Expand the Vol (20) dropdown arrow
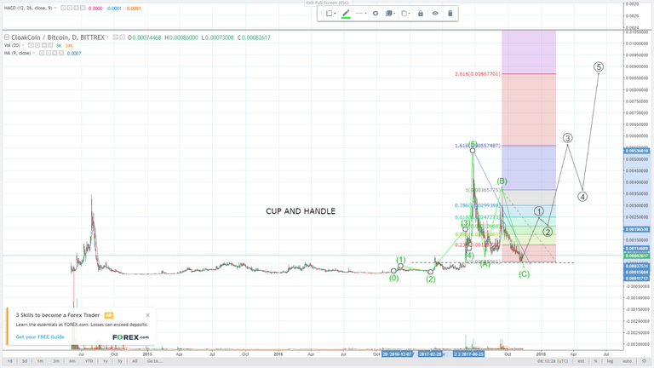Image resolution: width=654 pixels, height=368 pixels. (x=23, y=45)
